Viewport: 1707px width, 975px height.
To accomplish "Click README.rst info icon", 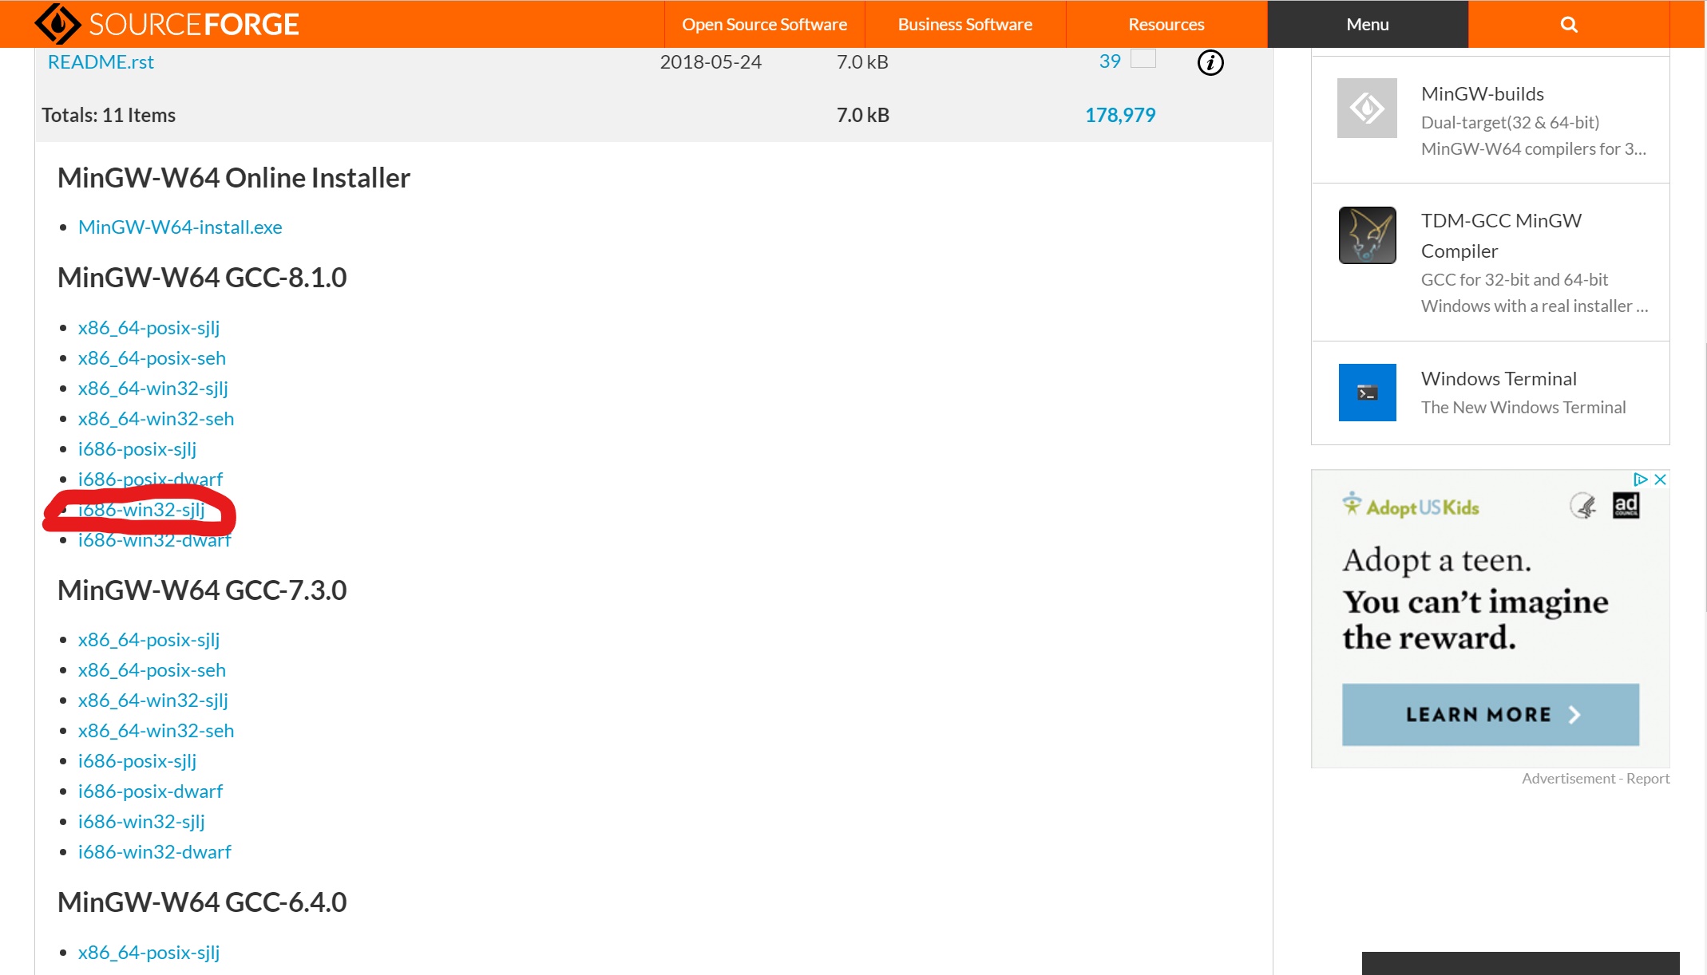I will [1210, 62].
